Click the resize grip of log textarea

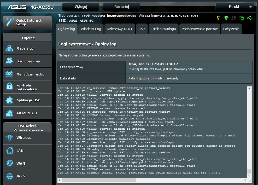pyautogui.click(x=250, y=181)
